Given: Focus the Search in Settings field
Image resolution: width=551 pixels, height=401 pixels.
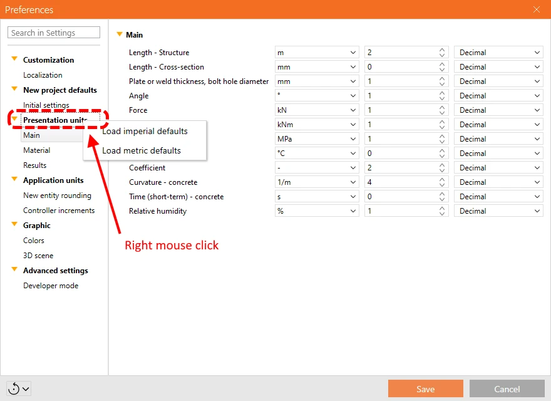Looking at the screenshot, I should click(54, 33).
